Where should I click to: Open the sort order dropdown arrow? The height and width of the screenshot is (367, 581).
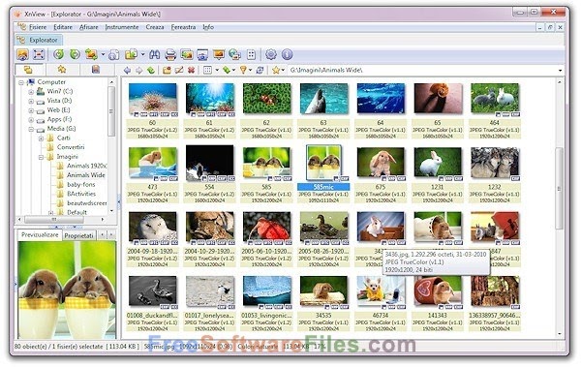[x=233, y=71]
